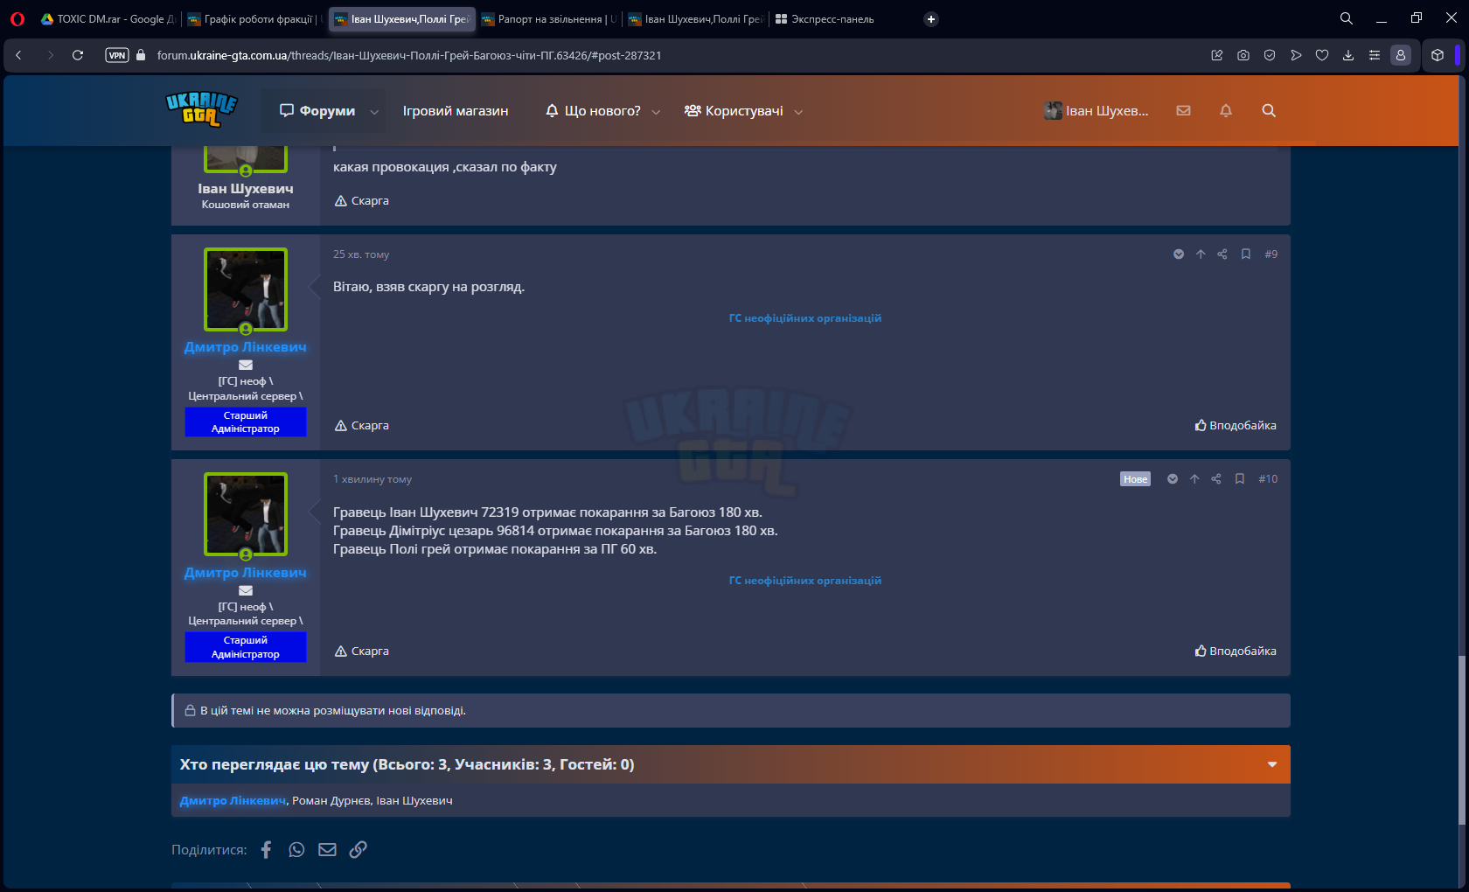Expand Користувачі dropdown chevron
Viewport: 1469px width, 892px height.
click(798, 112)
